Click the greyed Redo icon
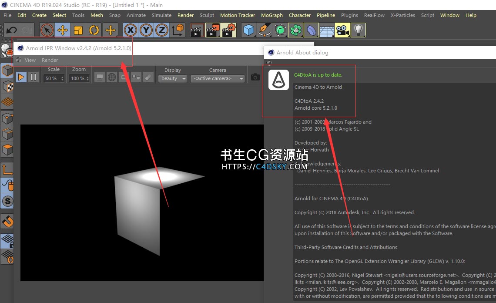This screenshot has height=303, width=496. coord(27,30)
